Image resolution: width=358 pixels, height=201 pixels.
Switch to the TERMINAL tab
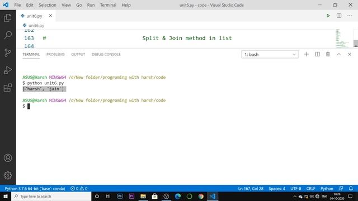[x=31, y=54]
